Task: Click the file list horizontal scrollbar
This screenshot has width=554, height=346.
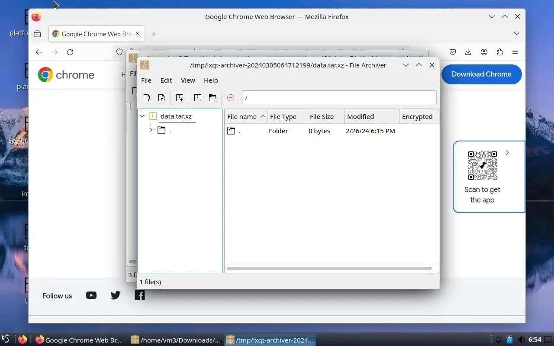Action: click(x=329, y=269)
